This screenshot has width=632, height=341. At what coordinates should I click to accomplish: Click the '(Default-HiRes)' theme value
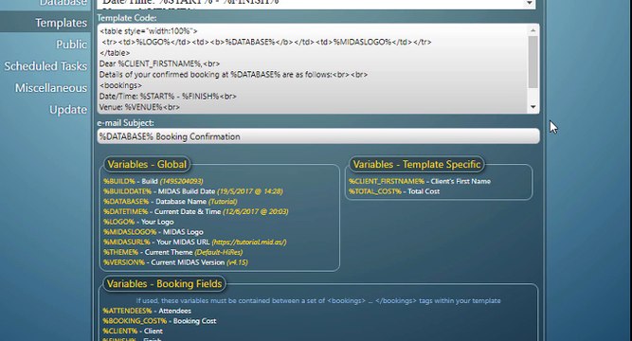(219, 252)
